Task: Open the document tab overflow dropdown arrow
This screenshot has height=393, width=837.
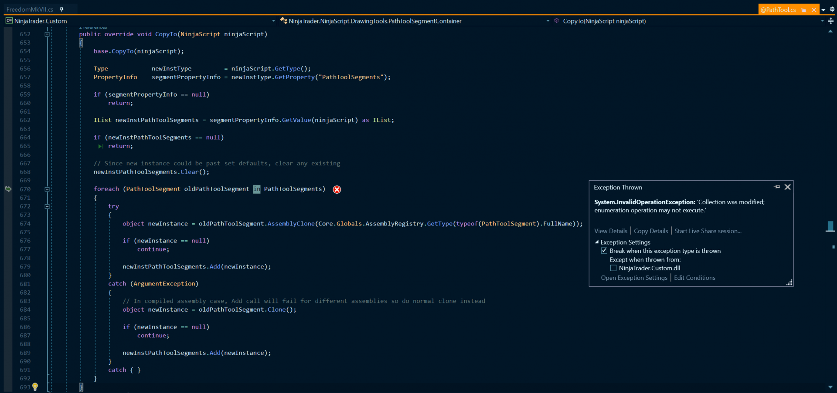Action: [823, 10]
